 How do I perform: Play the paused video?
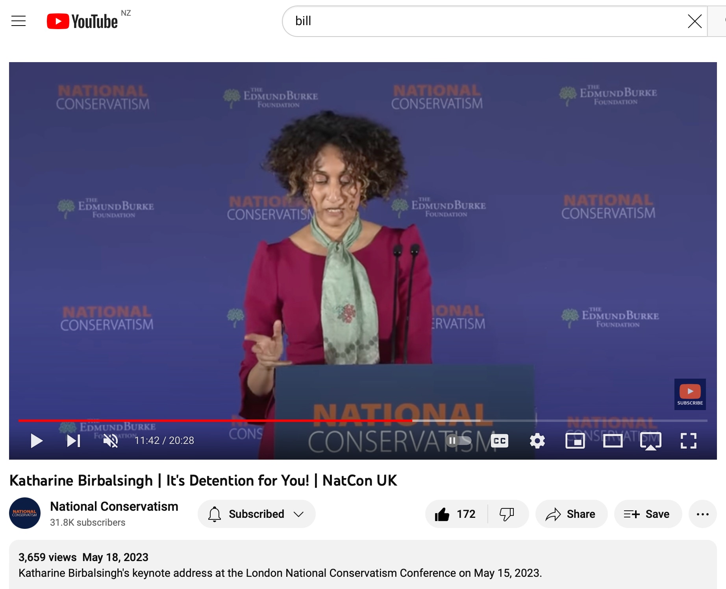point(36,441)
